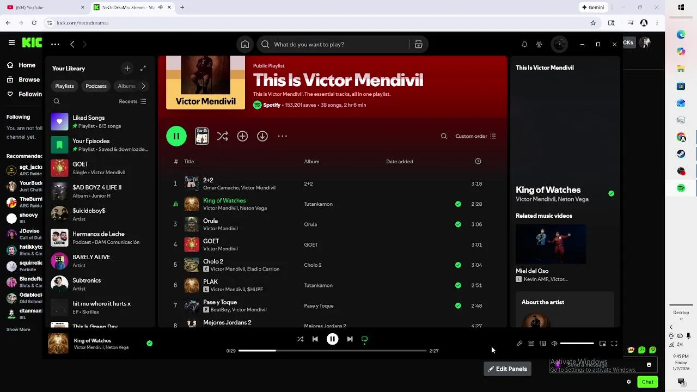Open the lyrics microphone icon in player bar

click(x=519, y=344)
